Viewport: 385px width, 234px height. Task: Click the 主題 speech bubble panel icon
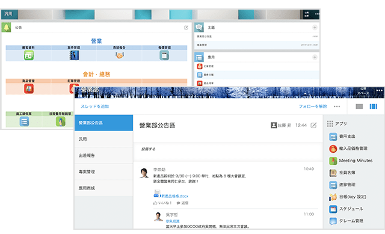[199, 27]
